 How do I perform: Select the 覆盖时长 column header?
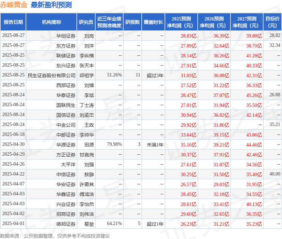153,22
